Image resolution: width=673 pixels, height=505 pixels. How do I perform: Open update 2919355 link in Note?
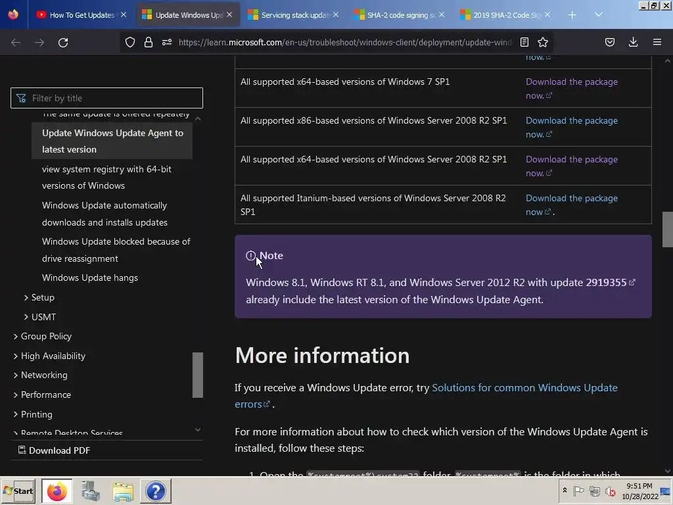(611, 282)
